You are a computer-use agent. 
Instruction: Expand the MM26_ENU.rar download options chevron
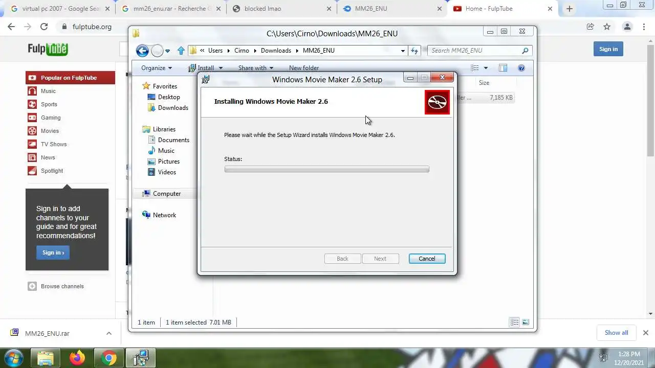(x=108, y=333)
